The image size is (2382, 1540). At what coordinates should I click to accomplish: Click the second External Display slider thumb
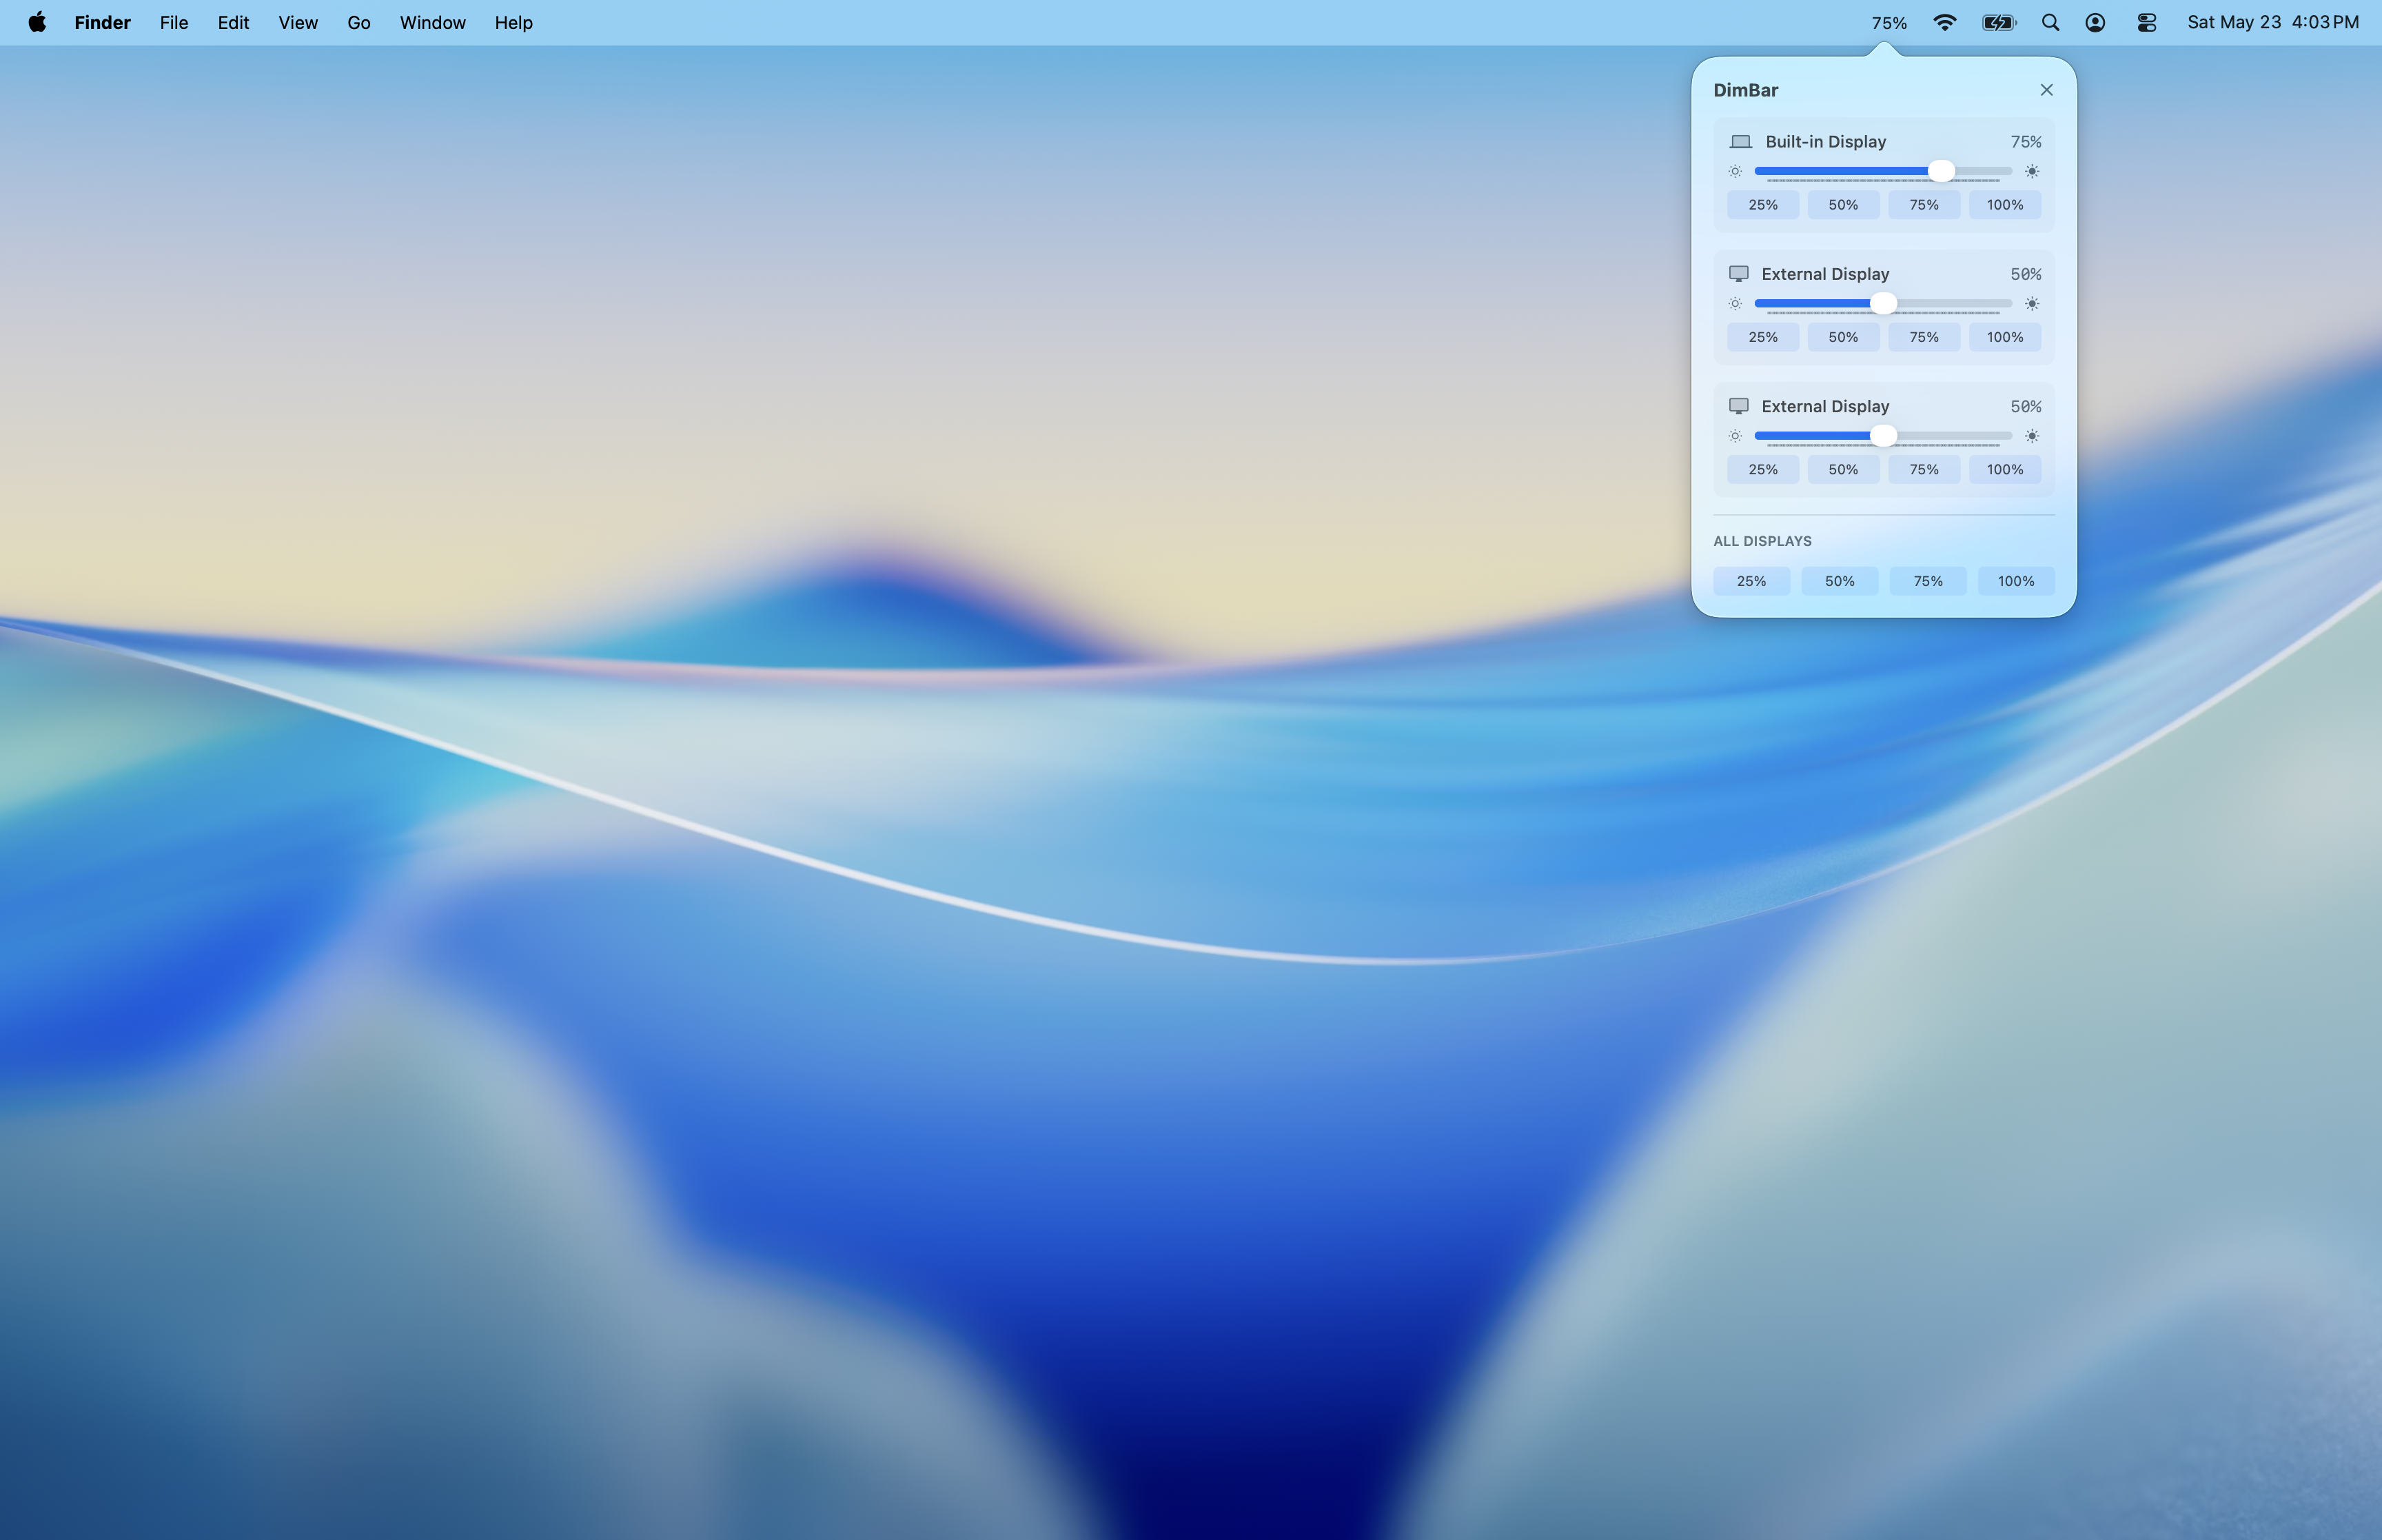click(x=1882, y=436)
